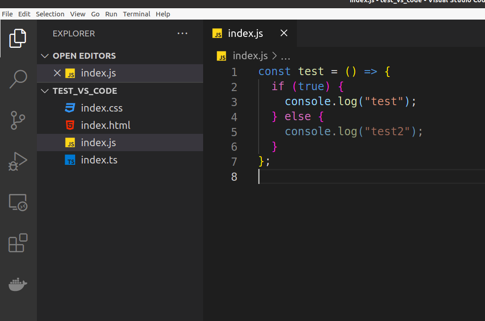Open the Terminal menu

point(137,14)
